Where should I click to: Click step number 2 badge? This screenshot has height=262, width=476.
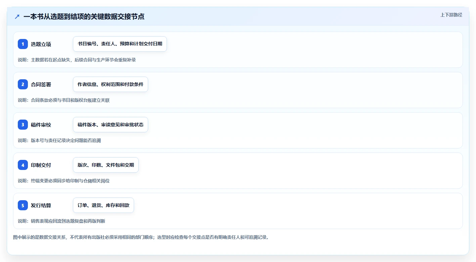(x=23, y=84)
